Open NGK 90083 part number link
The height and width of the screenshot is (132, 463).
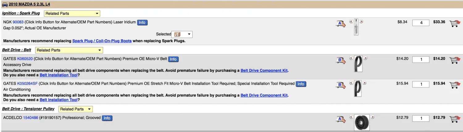point(18,22)
